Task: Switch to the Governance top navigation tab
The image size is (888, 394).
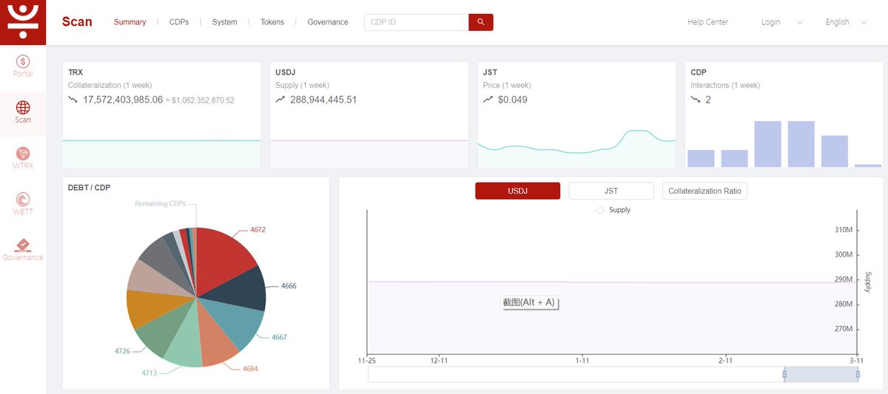Action: (x=328, y=22)
